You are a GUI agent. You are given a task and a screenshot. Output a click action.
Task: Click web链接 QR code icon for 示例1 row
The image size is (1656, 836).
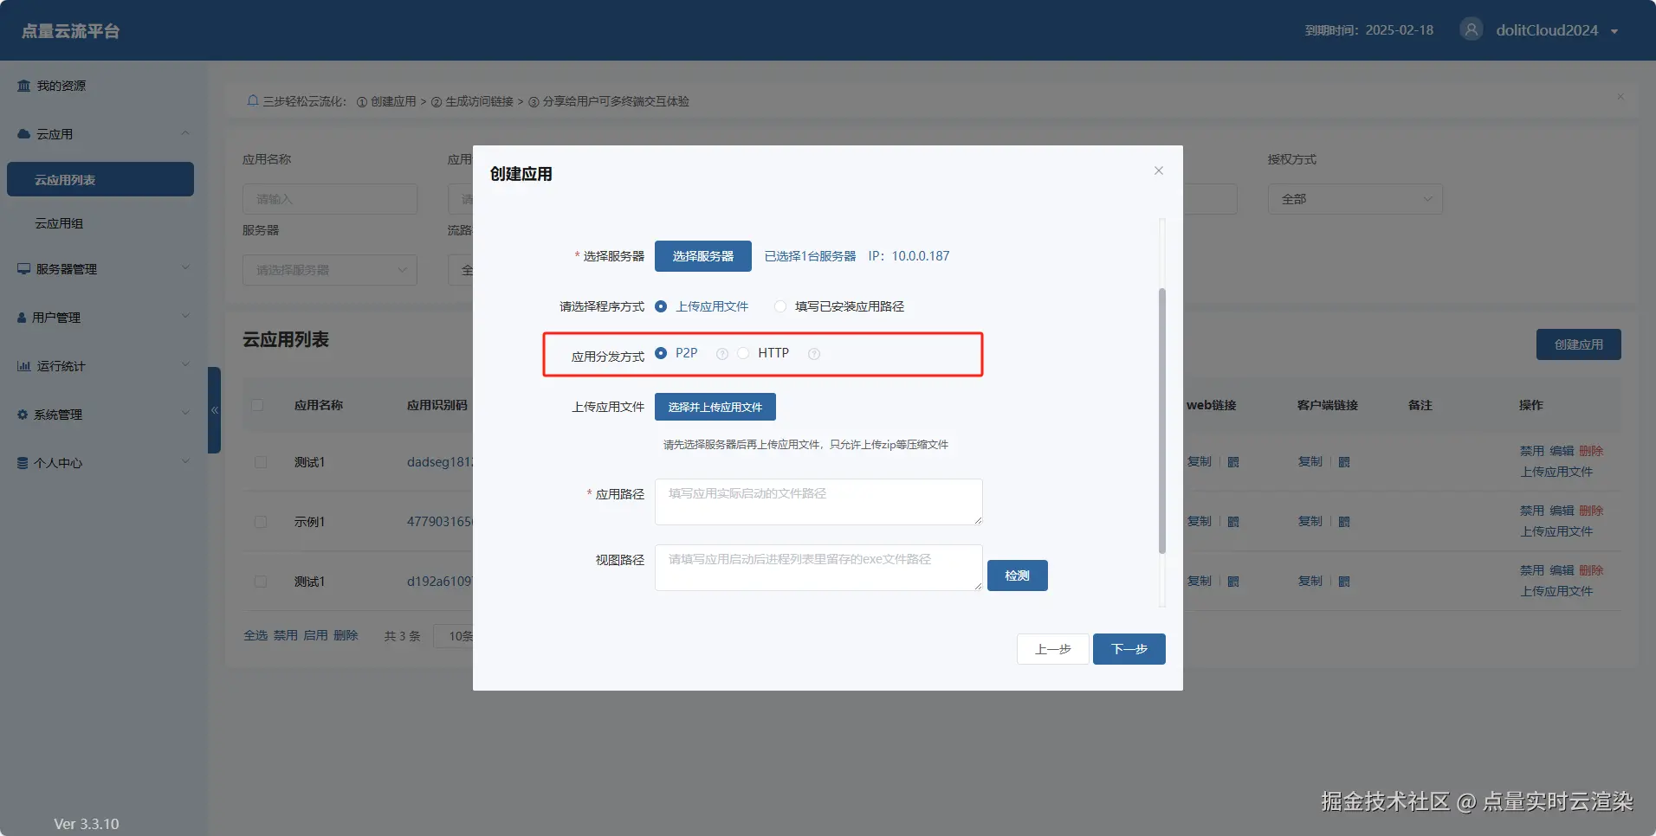point(1233,522)
